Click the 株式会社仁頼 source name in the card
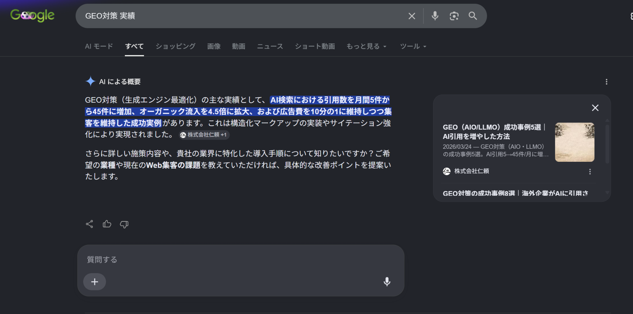Image resolution: width=633 pixels, height=314 pixels. [472, 171]
